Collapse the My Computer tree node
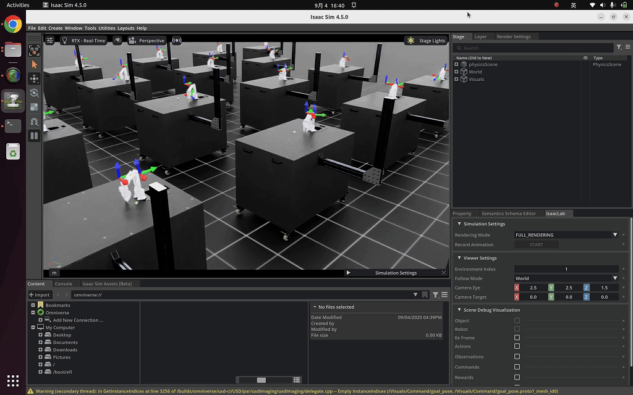633x395 pixels. click(33, 327)
